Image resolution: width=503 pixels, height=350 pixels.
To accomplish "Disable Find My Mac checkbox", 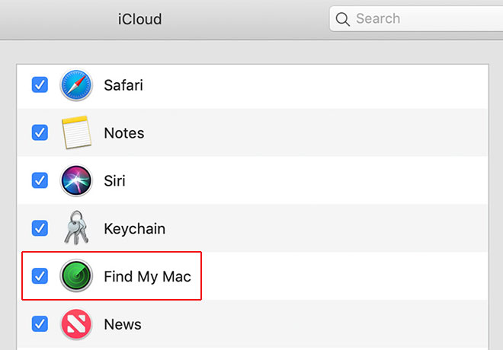I will point(40,276).
